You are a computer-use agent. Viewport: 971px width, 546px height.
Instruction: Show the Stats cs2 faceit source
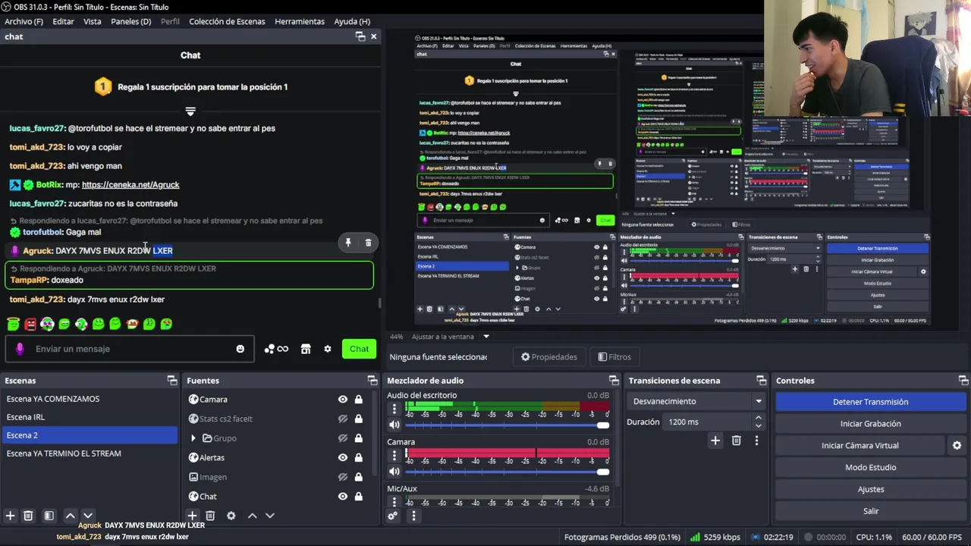coord(343,419)
